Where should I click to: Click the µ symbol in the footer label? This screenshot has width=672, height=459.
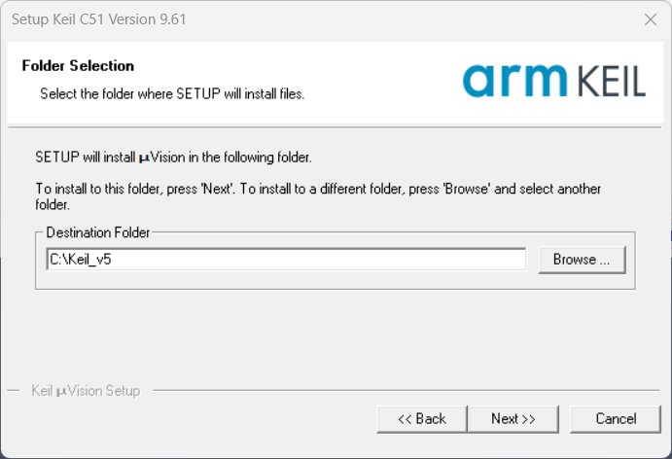59,392
